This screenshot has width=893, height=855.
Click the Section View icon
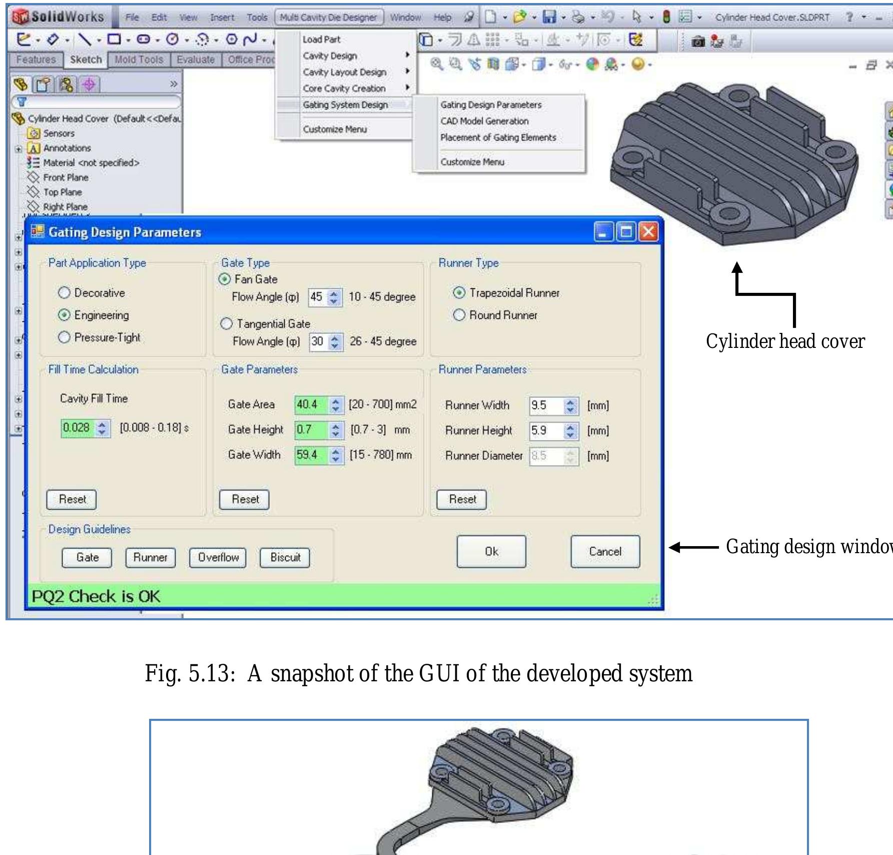click(493, 64)
